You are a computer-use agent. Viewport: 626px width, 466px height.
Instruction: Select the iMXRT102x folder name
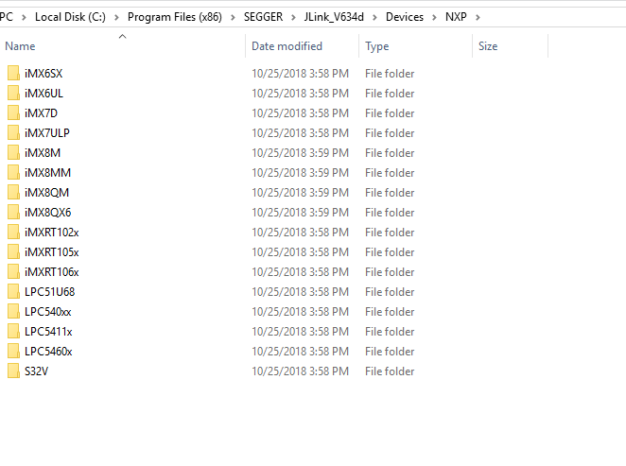click(x=51, y=233)
